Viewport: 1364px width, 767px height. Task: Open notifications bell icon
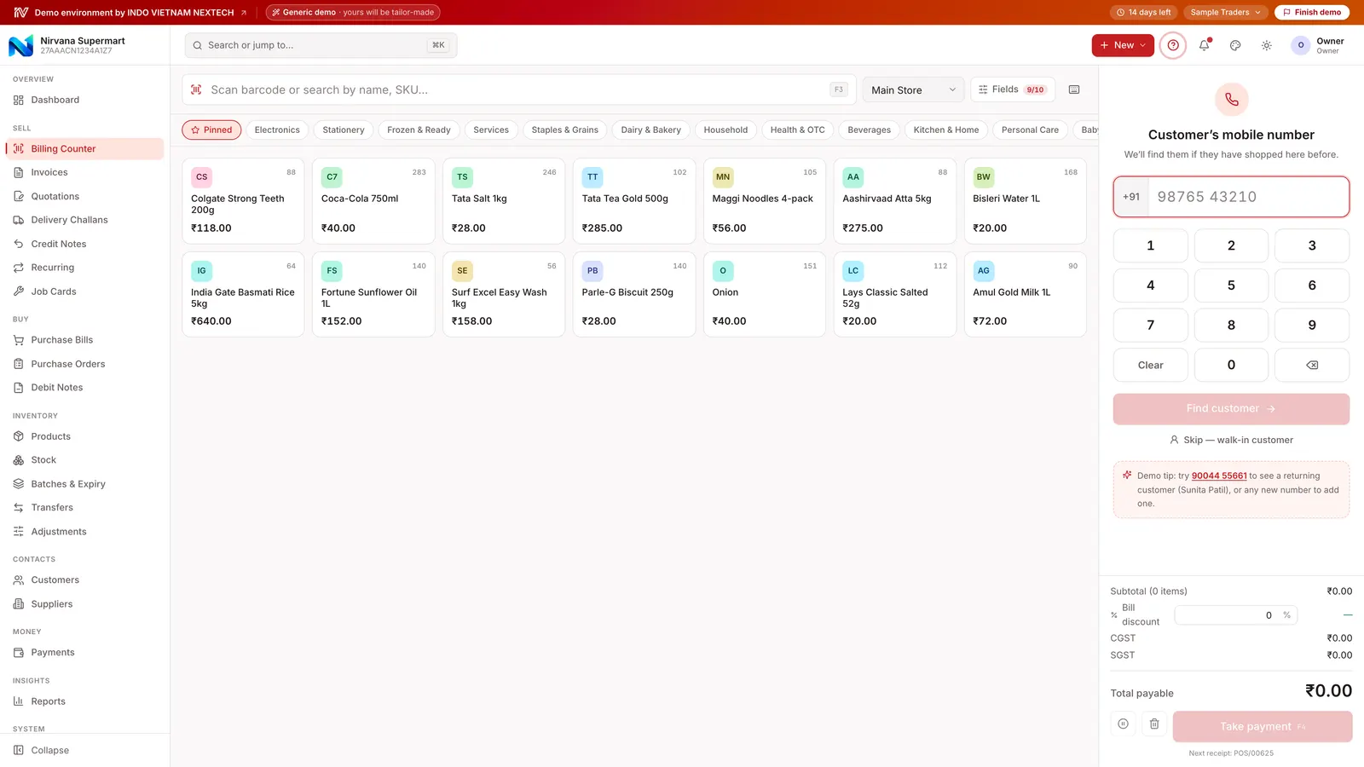coord(1204,45)
